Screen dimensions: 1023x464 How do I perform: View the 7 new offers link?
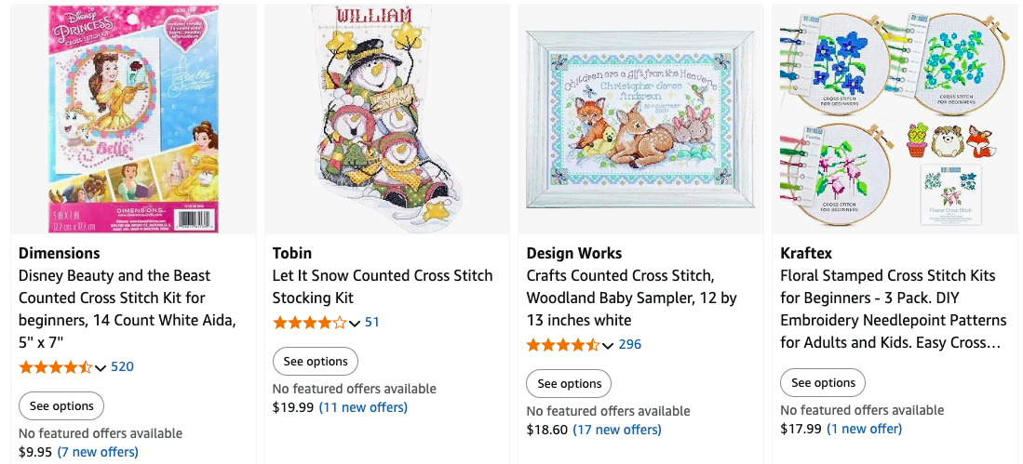(x=98, y=452)
